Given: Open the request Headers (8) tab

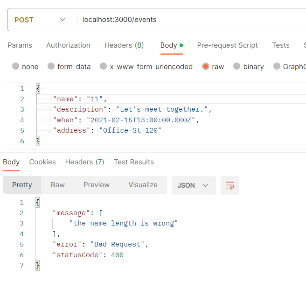Looking at the screenshot, I should pos(124,45).
